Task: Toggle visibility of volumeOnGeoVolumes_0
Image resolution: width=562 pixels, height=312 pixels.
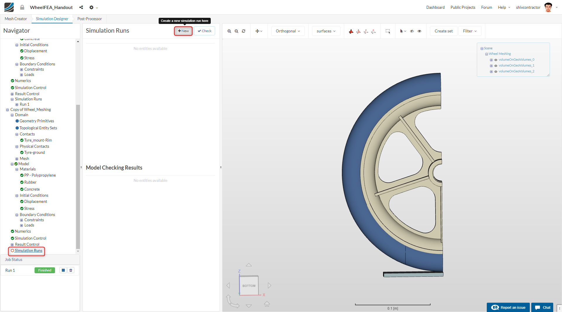Action: pyautogui.click(x=496, y=60)
